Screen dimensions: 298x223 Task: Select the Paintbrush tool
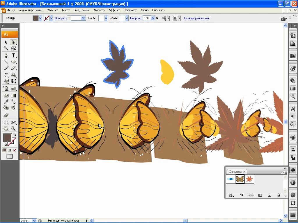6,68
